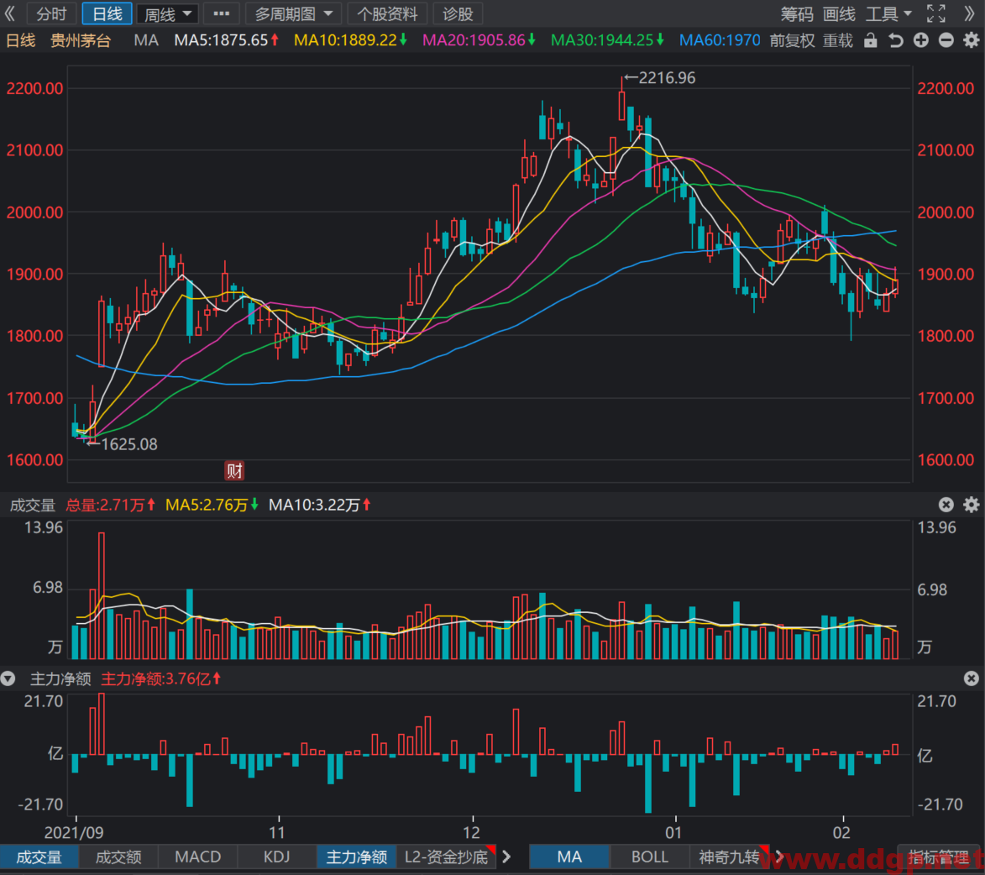
Task: Click the 财 earnings marker on chart
Action: [234, 470]
